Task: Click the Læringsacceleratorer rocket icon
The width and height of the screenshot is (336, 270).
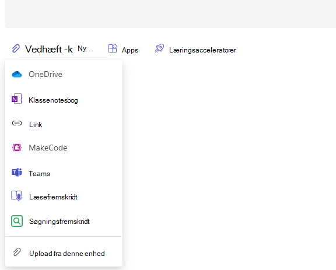Action: [159, 48]
